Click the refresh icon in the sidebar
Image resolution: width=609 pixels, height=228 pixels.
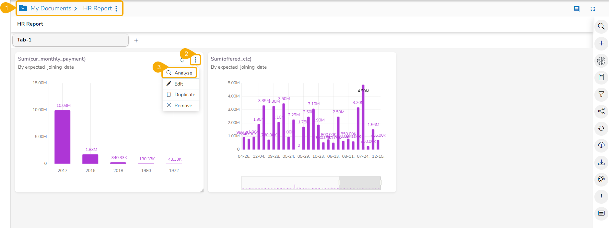pyautogui.click(x=601, y=128)
